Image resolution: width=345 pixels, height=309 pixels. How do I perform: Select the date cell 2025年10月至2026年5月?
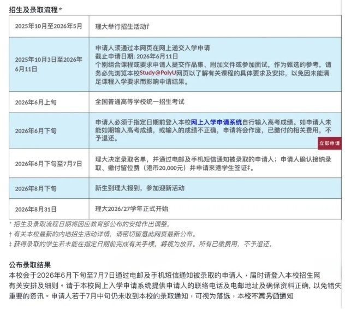[x=49, y=26]
